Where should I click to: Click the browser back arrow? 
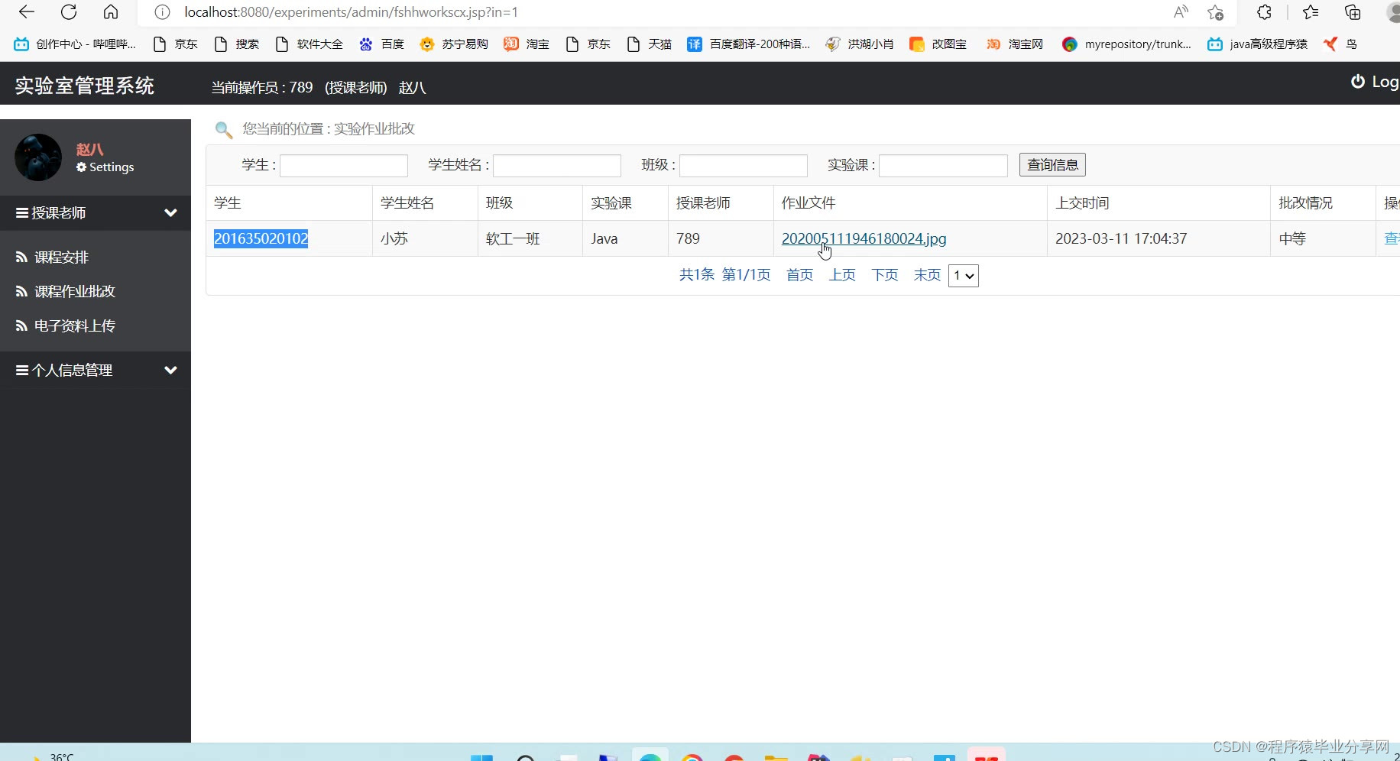[x=27, y=12]
